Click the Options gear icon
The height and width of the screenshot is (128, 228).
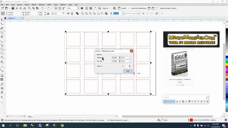[x=114, y=8]
